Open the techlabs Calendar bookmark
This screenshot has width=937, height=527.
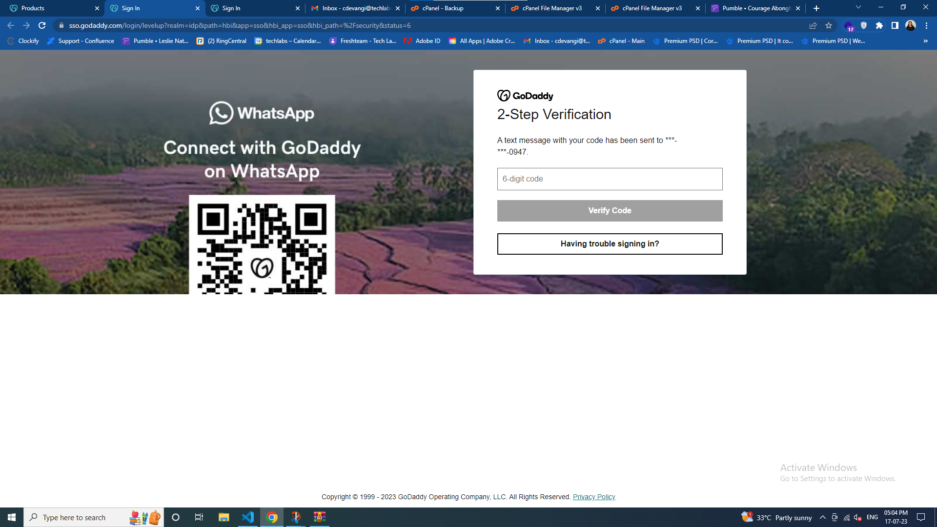pos(288,41)
